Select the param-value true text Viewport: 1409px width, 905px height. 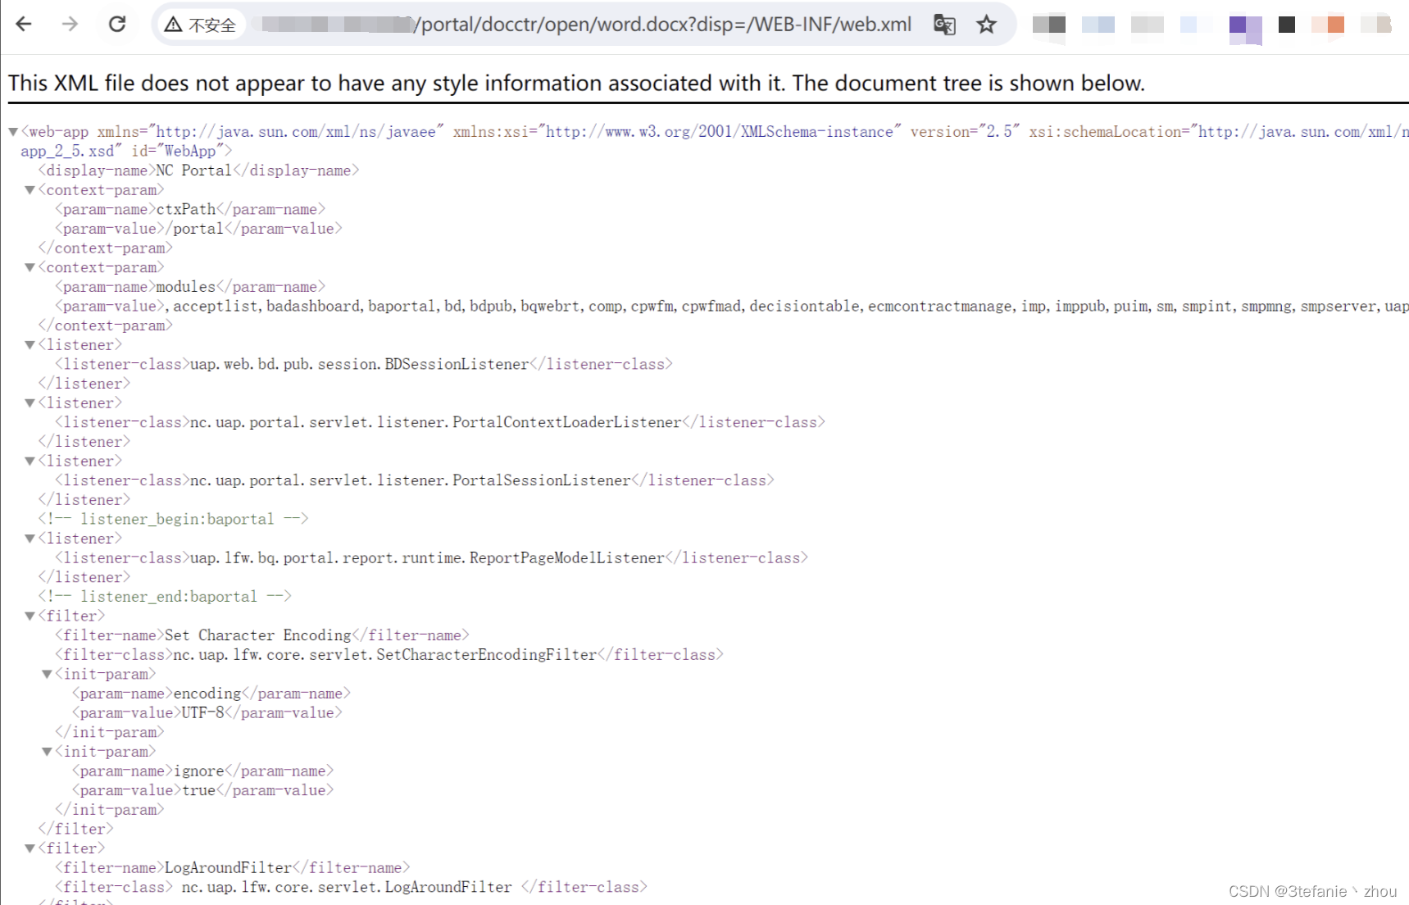point(198,790)
